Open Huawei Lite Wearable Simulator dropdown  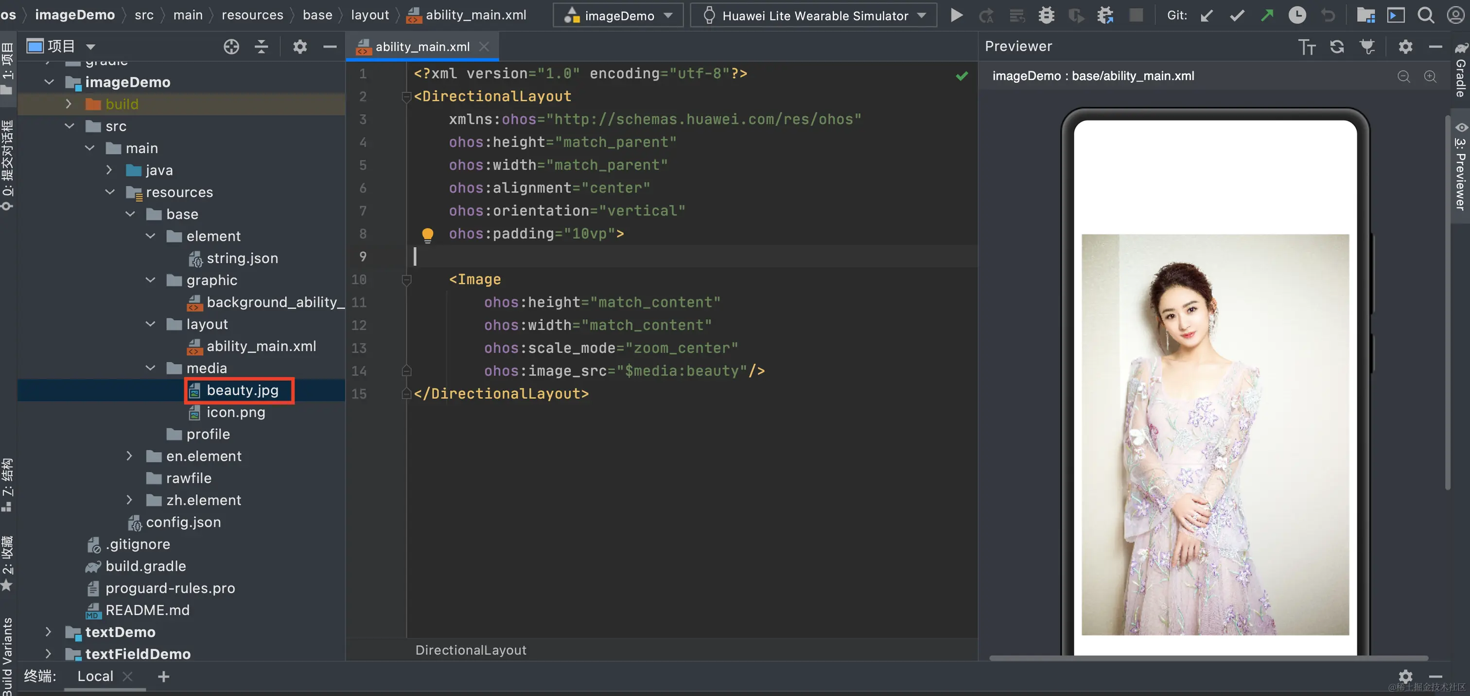point(813,16)
